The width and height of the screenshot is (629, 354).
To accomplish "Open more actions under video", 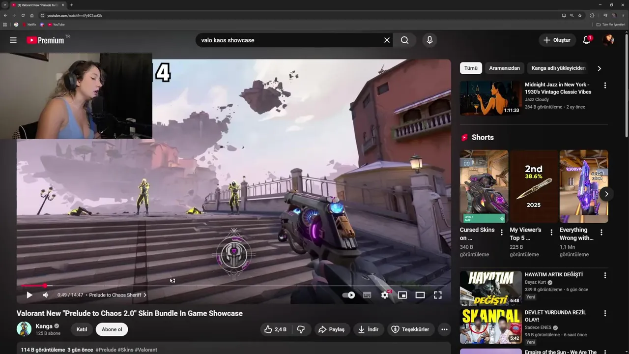I will [x=444, y=329].
